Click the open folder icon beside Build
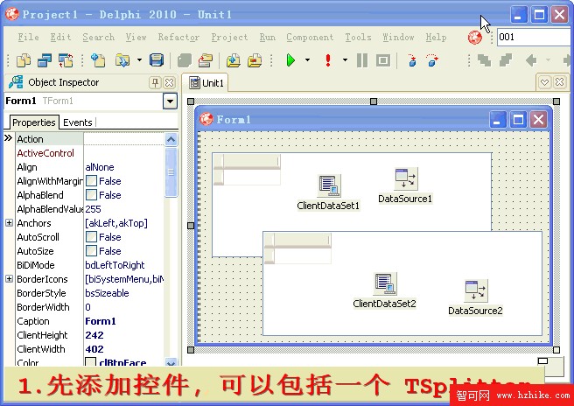The image size is (574, 406). point(206,60)
